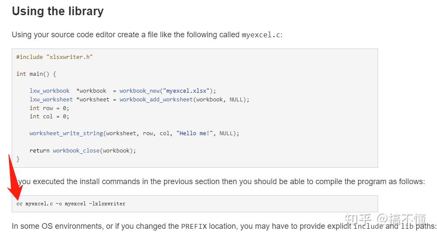Image resolution: width=437 pixels, height=237 pixels.
Task: Follow the workbook_add_worksheet function link
Action: (156, 100)
